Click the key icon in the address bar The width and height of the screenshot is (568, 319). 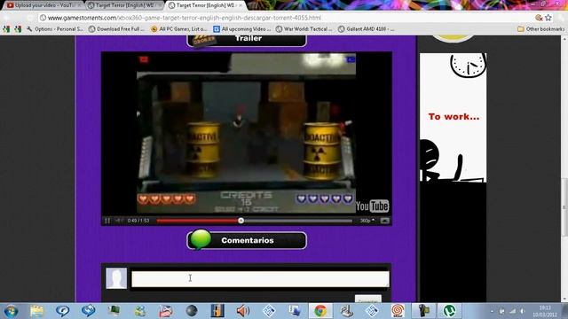click(539, 18)
